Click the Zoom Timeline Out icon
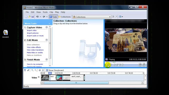Viewport: 169px width, 95px height. click(x=36, y=70)
